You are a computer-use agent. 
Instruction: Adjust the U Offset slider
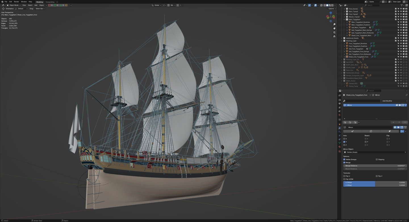(x=375, y=182)
